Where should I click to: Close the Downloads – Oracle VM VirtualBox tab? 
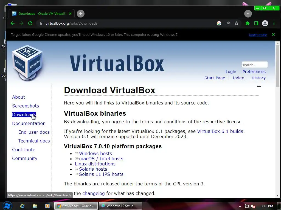tap(70, 14)
